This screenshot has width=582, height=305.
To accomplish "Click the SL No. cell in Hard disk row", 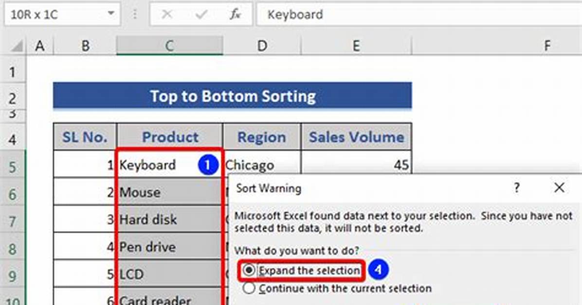I will (x=85, y=220).
